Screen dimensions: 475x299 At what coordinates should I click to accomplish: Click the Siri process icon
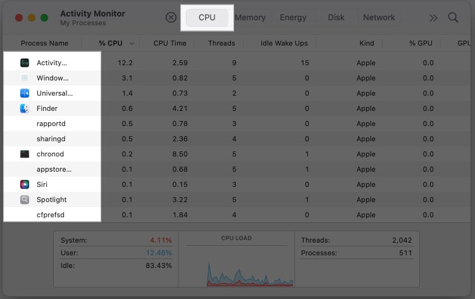point(25,184)
